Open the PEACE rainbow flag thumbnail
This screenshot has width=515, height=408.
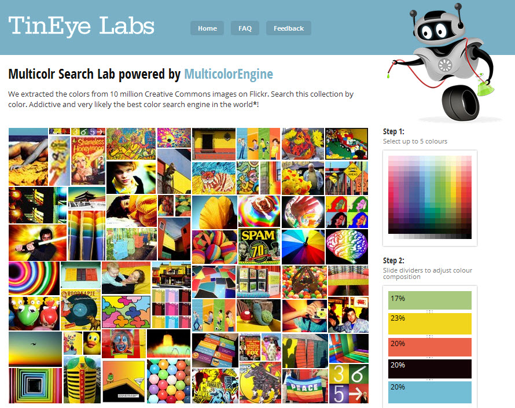[x=305, y=386]
